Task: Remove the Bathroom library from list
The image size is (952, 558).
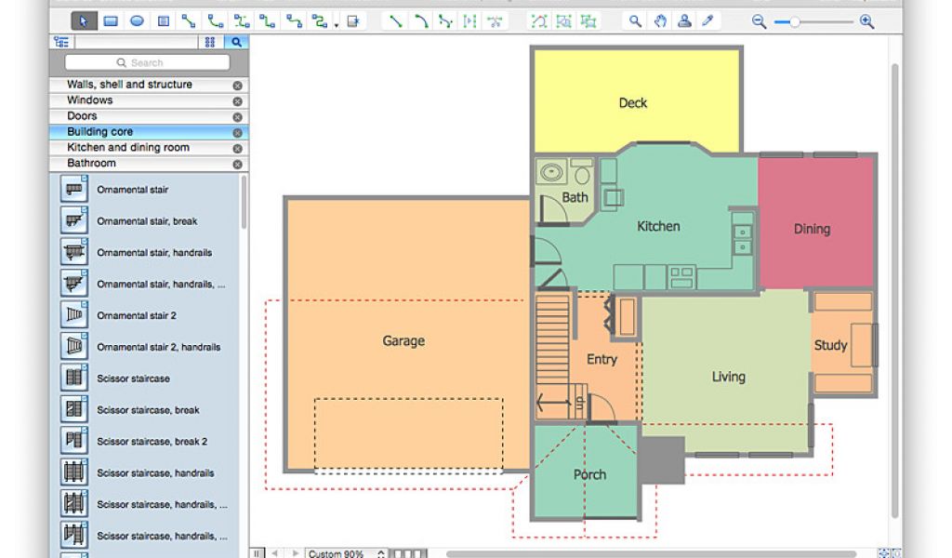Action: click(x=237, y=165)
